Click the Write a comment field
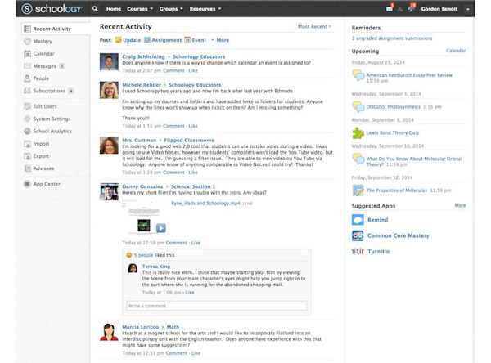Screen dimensions: 491x363 [216, 306]
